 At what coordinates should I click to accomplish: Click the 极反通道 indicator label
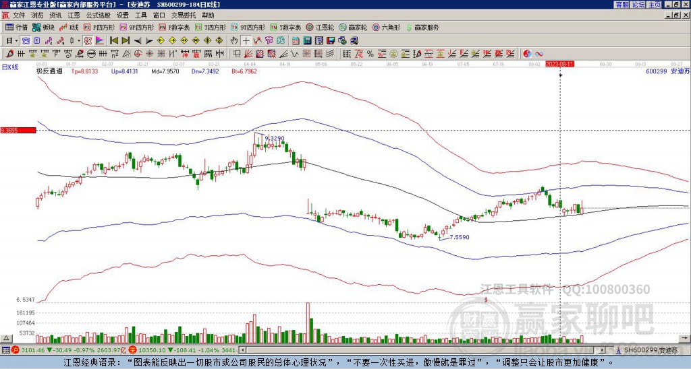pyautogui.click(x=49, y=71)
